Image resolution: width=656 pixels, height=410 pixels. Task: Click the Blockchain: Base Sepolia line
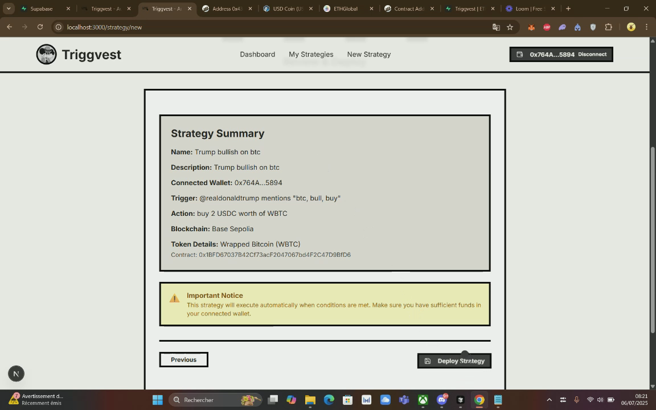(x=212, y=229)
